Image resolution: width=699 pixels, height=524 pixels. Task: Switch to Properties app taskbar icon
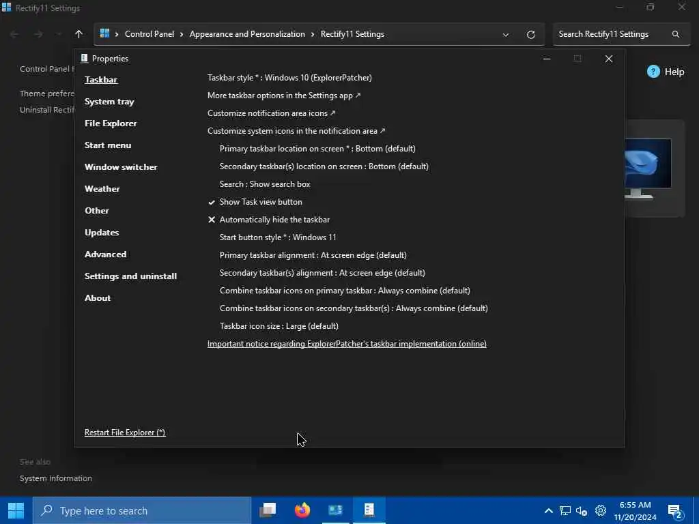click(369, 510)
